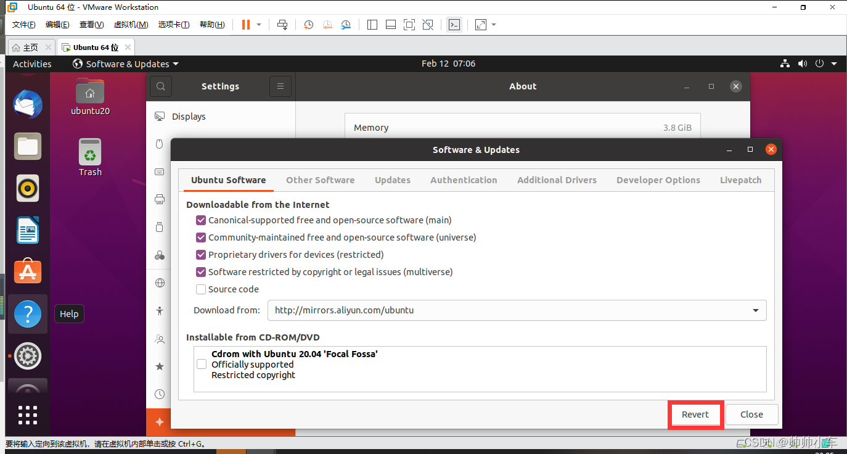Enter VMware full screen mode
The width and height of the screenshot is (847, 454).
coord(409,25)
